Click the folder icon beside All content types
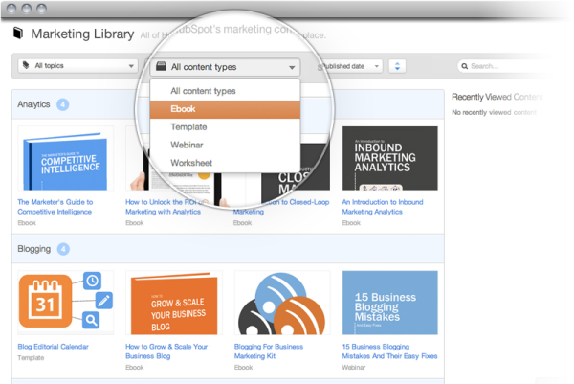 click(161, 67)
